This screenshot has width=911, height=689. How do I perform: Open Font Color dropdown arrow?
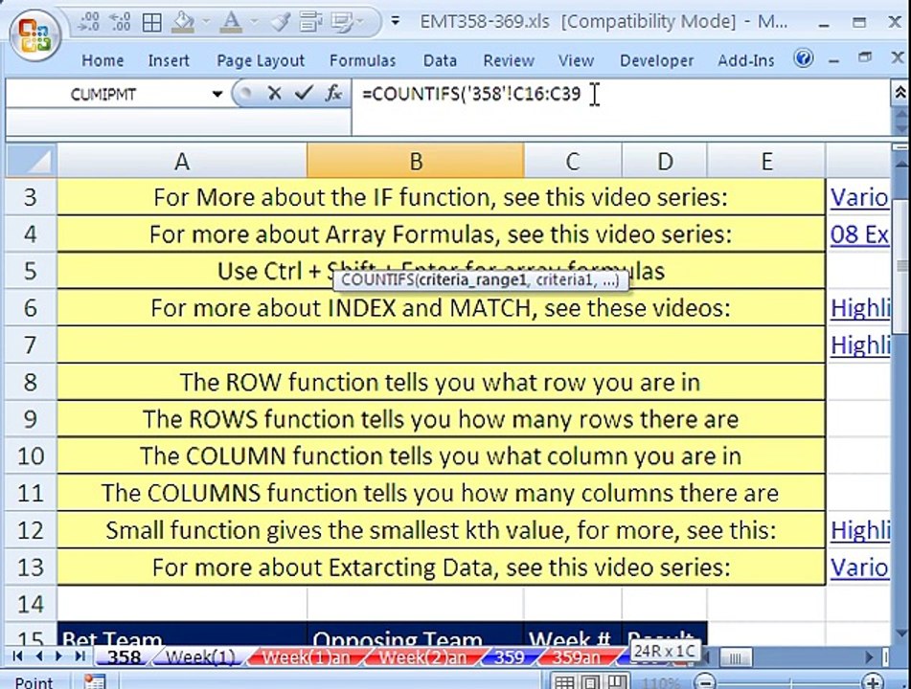click(x=254, y=22)
